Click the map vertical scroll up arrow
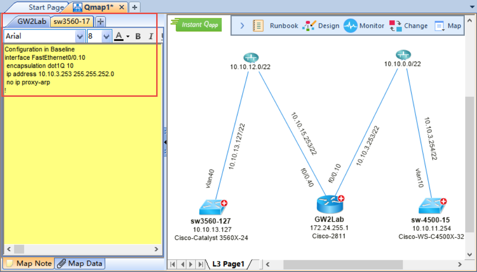 pyautogui.click(x=469, y=21)
